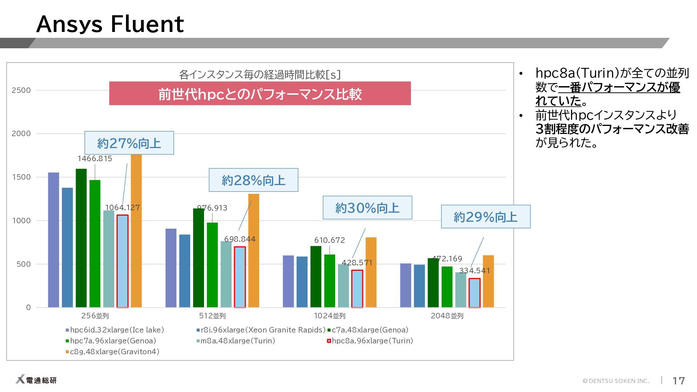This screenshot has height=392, width=697.
Task: Select the red banner comparing previous-generation hpc
Action: [260, 94]
